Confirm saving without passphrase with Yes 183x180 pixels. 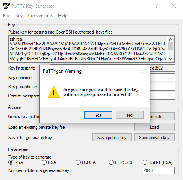click(x=98, y=115)
